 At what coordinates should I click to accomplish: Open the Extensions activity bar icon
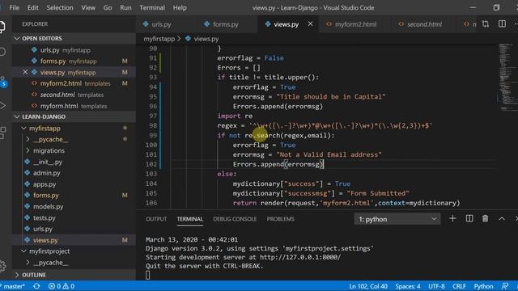pyautogui.click(x=2, y=133)
